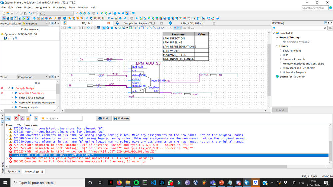Toggle error messages filter

[x=16, y=118]
